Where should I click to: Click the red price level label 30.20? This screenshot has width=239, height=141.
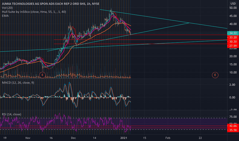point(233,42)
